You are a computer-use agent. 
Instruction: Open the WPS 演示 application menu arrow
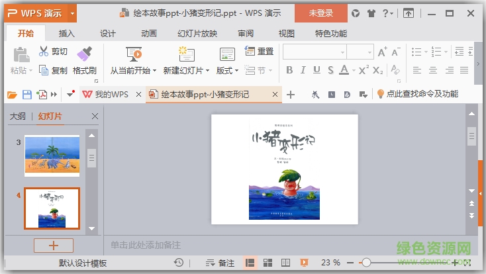[72, 13]
